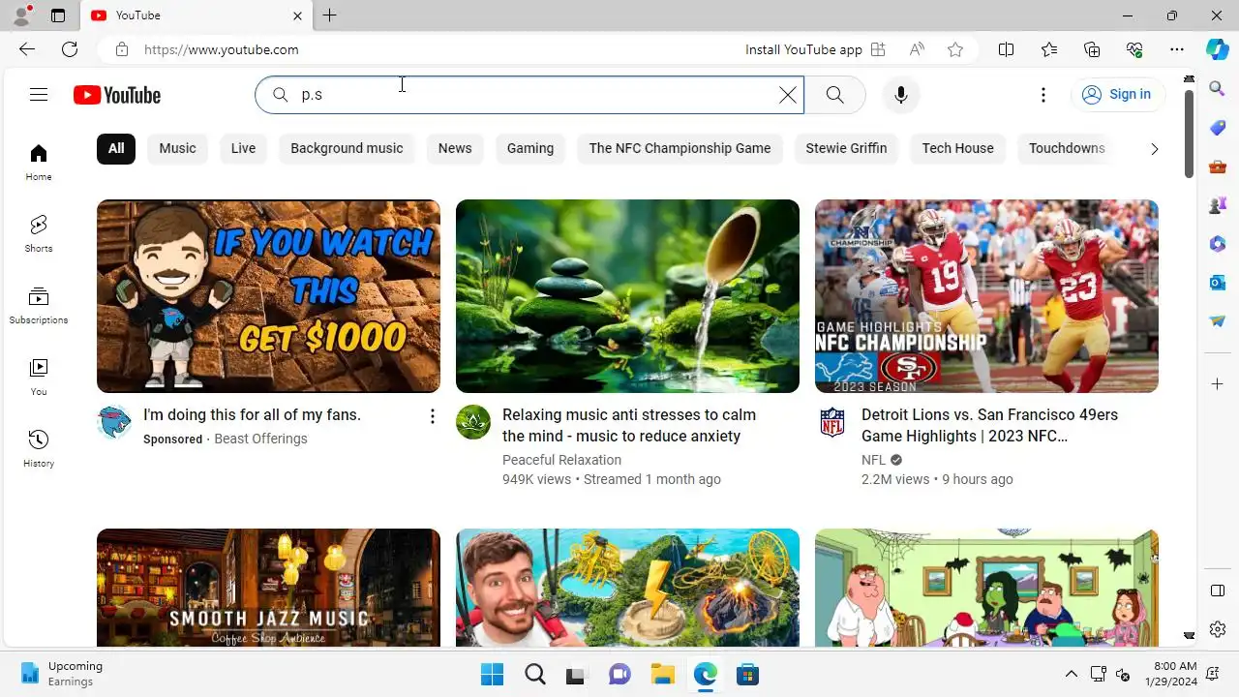Image resolution: width=1239 pixels, height=697 pixels.
Task: Open History from the sidebar
Action: point(39,449)
